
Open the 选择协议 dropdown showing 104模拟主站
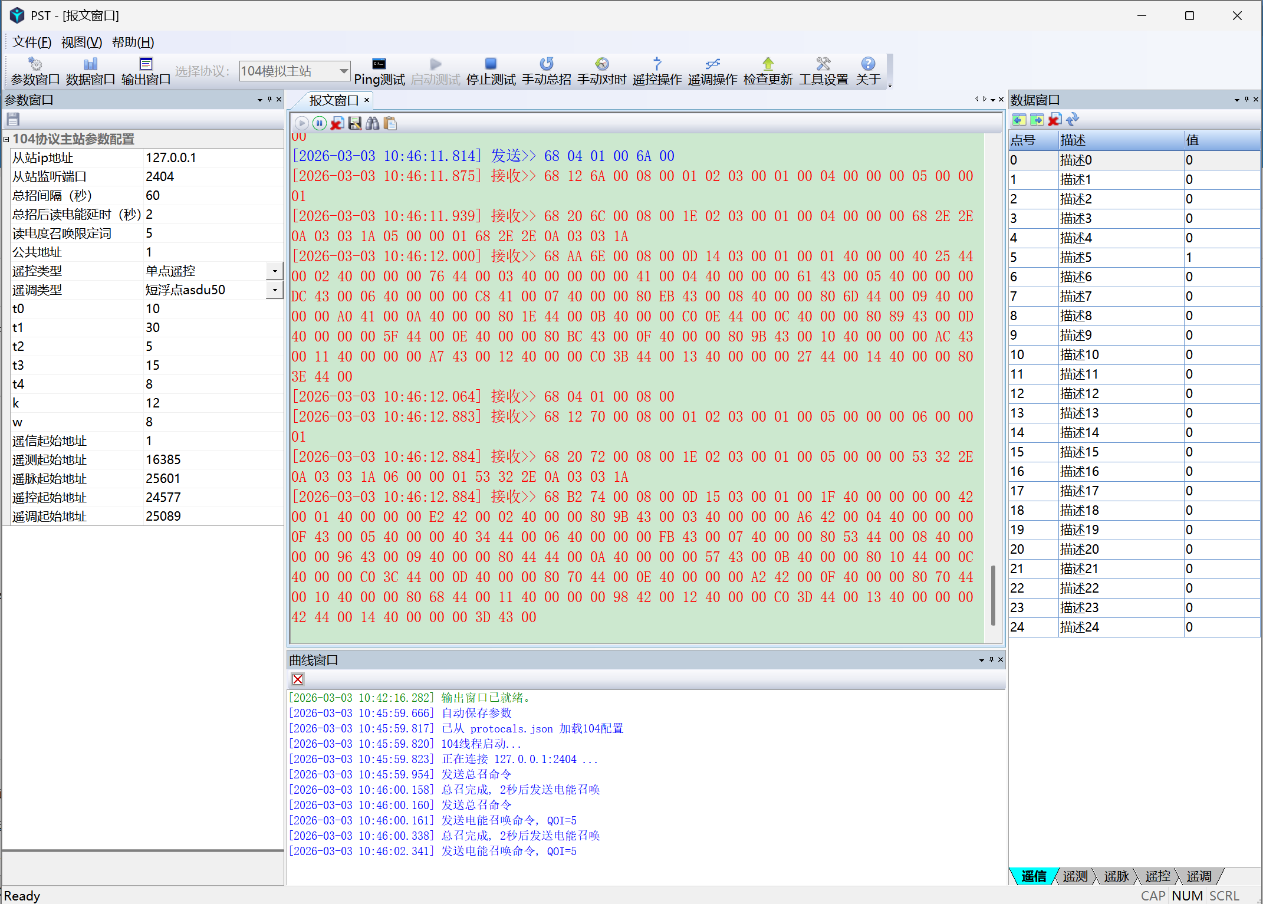coord(343,71)
